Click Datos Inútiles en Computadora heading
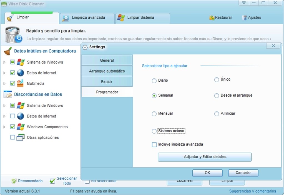The width and height of the screenshot is (284, 195). 45,51
